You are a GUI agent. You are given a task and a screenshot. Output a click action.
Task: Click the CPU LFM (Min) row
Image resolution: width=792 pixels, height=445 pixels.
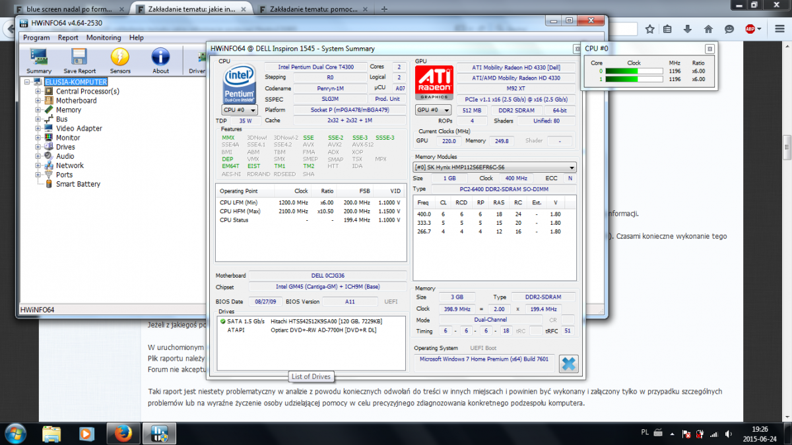310,202
